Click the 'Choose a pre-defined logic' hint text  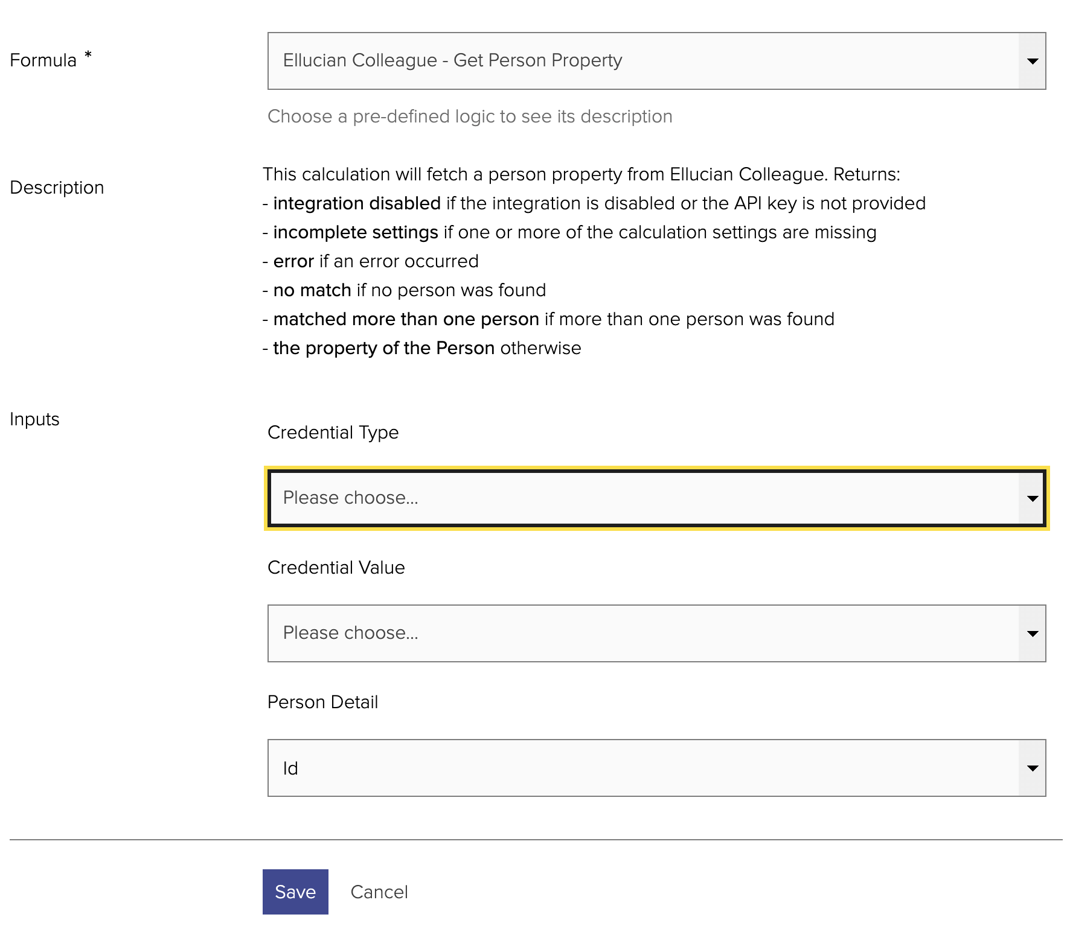pyautogui.click(x=470, y=116)
